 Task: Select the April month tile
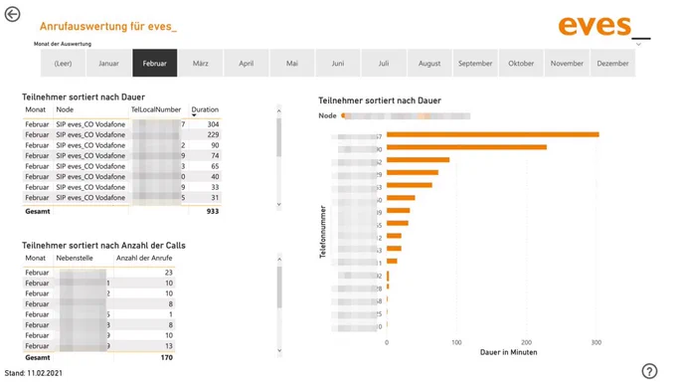247,63
